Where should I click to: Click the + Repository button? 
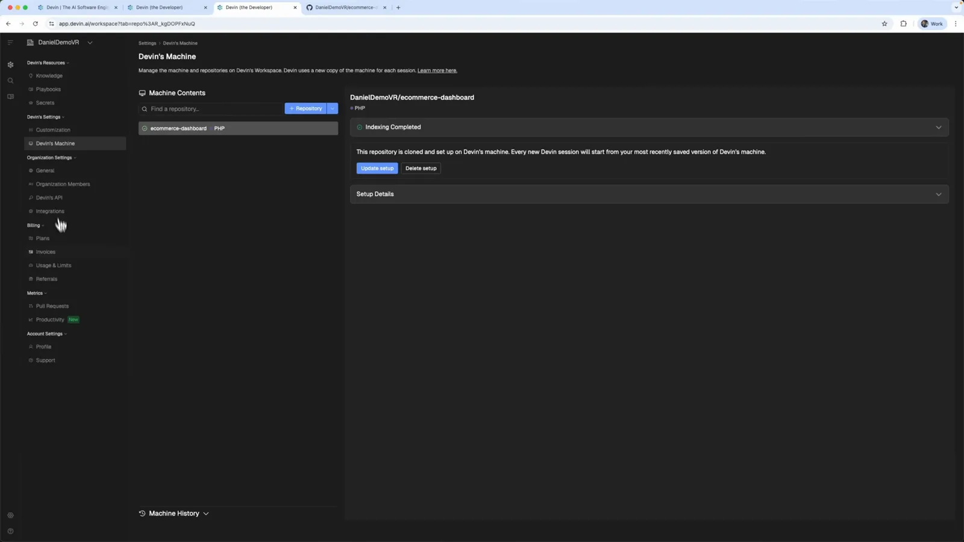point(305,108)
